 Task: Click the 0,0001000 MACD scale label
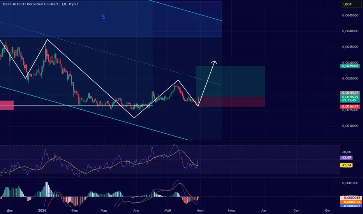(x=350, y=183)
